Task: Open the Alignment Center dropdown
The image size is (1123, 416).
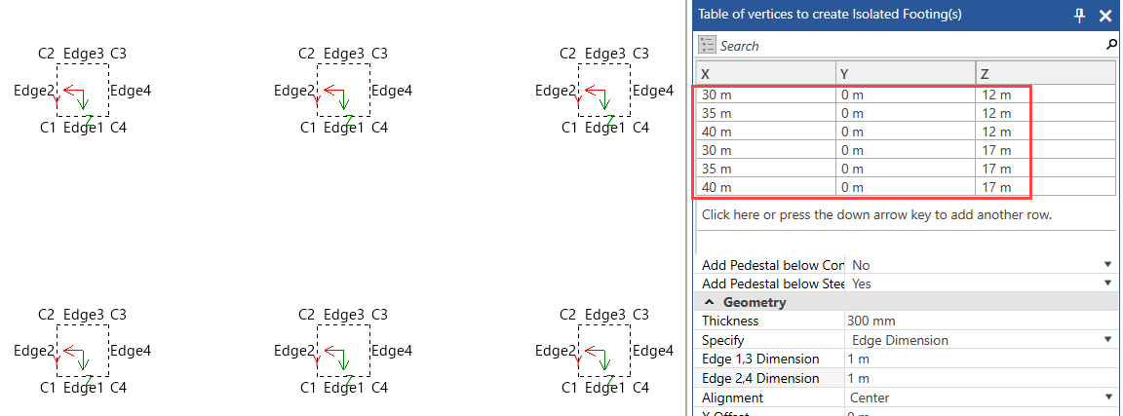Action: click(x=1107, y=397)
